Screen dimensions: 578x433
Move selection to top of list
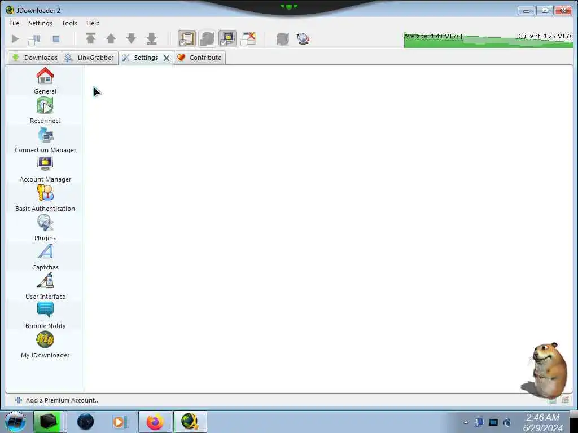pyautogui.click(x=91, y=38)
